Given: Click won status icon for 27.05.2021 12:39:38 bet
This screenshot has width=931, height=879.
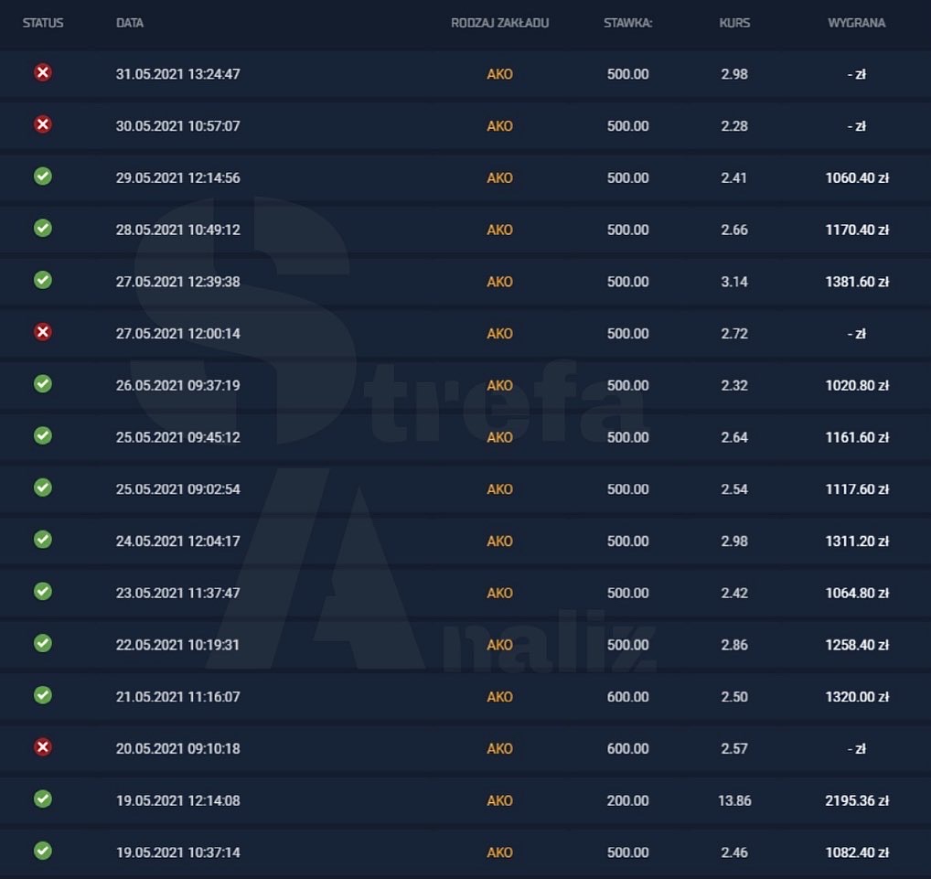Looking at the screenshot, I should tap(43, 280).
